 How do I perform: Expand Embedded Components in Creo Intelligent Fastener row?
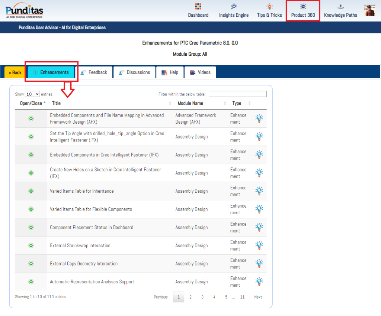tap(31, 155)
